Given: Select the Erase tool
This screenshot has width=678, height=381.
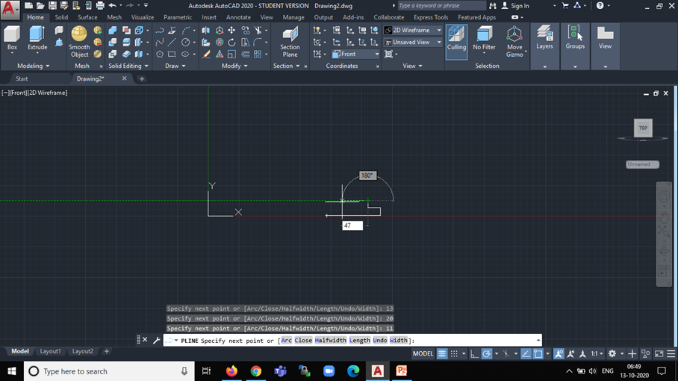Looking at the screenshot, I should point(206,55).
